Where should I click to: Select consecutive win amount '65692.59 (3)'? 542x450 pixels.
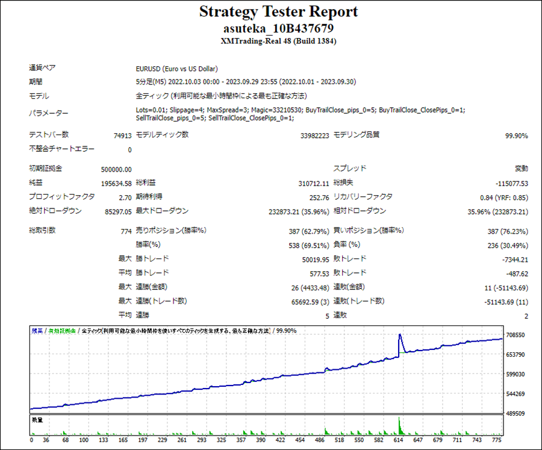(x=310, y=302)
